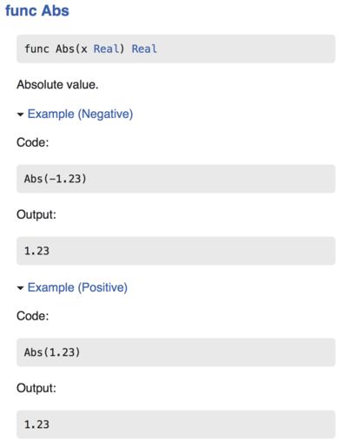Click the Abs(1.23) code block

pos(176,352)
